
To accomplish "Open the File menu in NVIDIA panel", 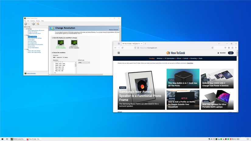I will click(x=25, y=21).
